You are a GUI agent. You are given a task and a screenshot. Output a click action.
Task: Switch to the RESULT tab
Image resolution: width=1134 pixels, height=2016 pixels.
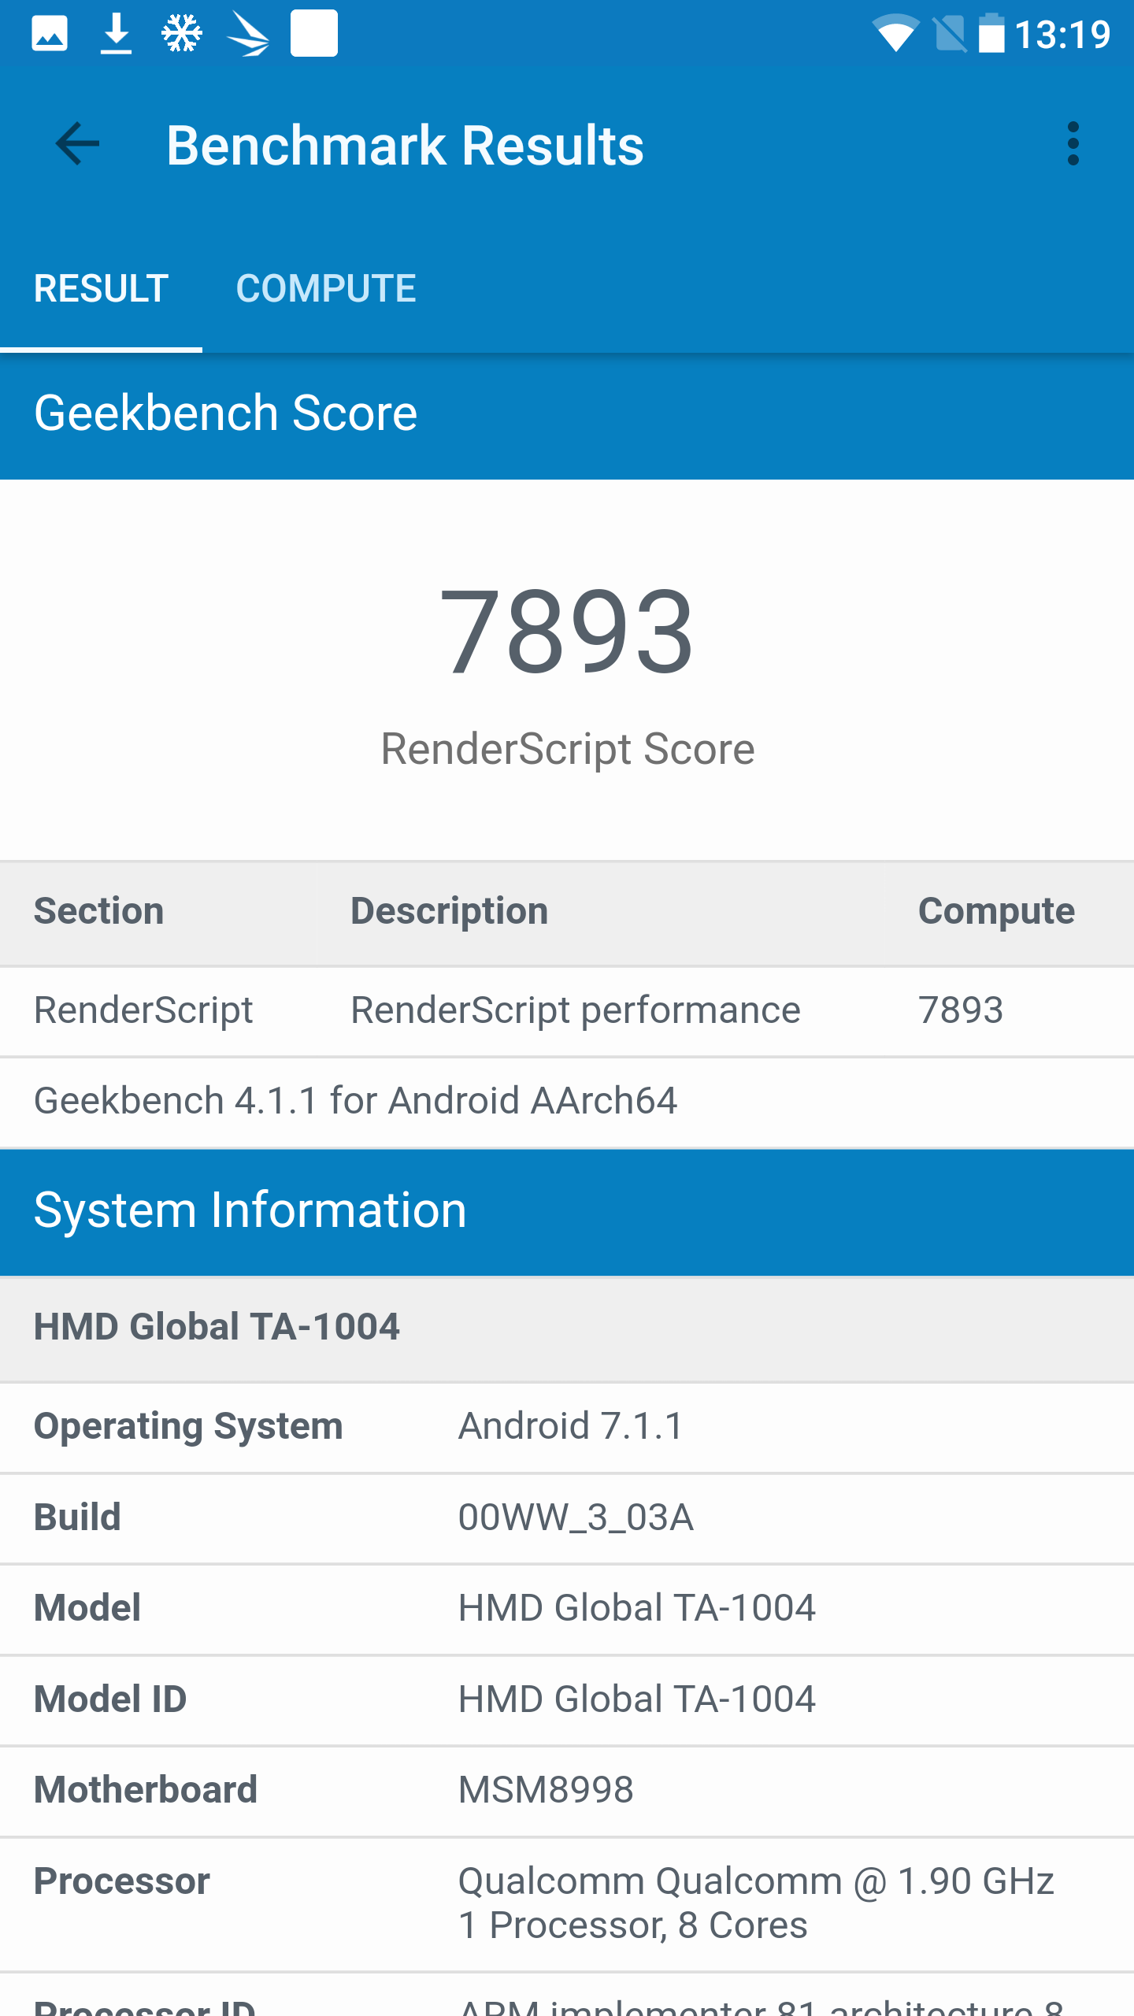tap(101, 288)
